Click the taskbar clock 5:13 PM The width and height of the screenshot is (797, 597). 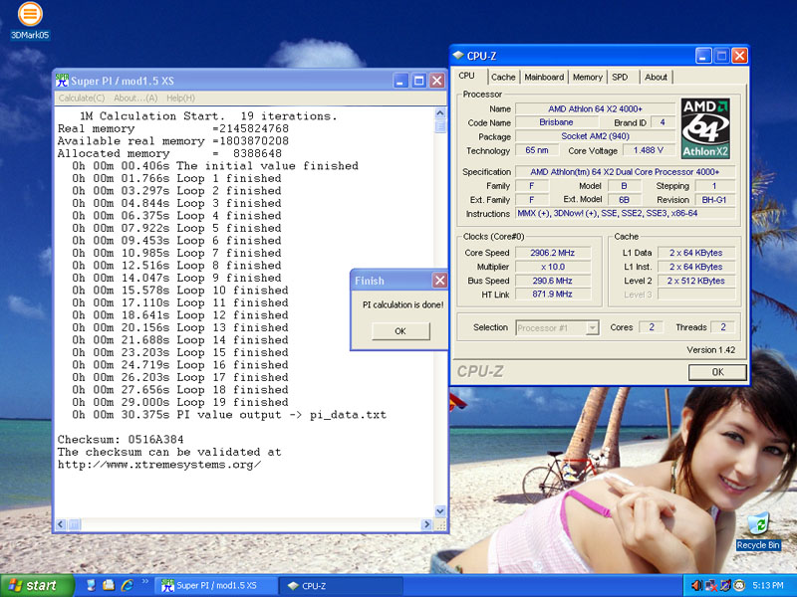pyautogui.click(x=768, y=586)
